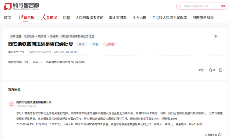Click the 西安市轨道交通集团 avatar icon
The width and height of the screenshot is (229, 139).
11,104
